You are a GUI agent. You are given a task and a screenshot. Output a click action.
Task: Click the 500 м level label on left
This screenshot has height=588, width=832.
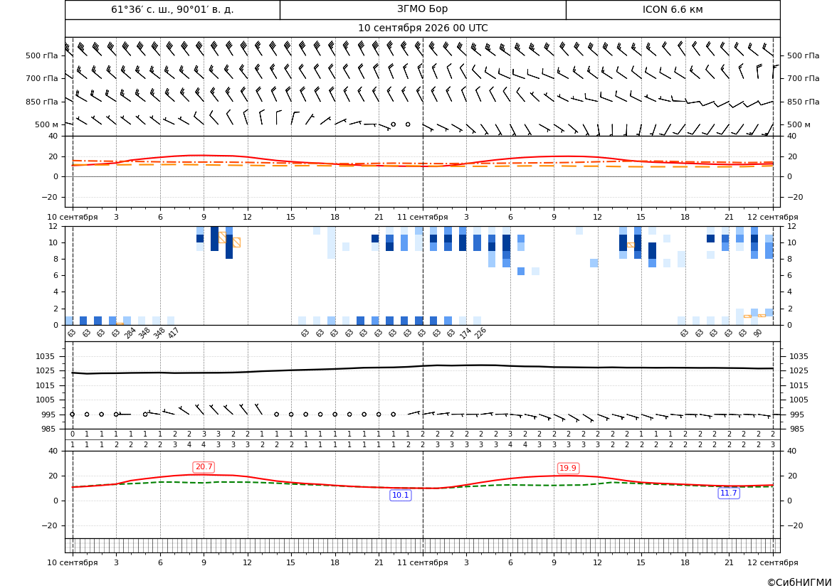(47, 124)
